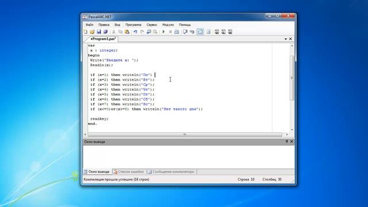Image resolution: width=368 pixels, height=207 pixels.
Task: Open the Вид menu
Action: pos(117,25)
